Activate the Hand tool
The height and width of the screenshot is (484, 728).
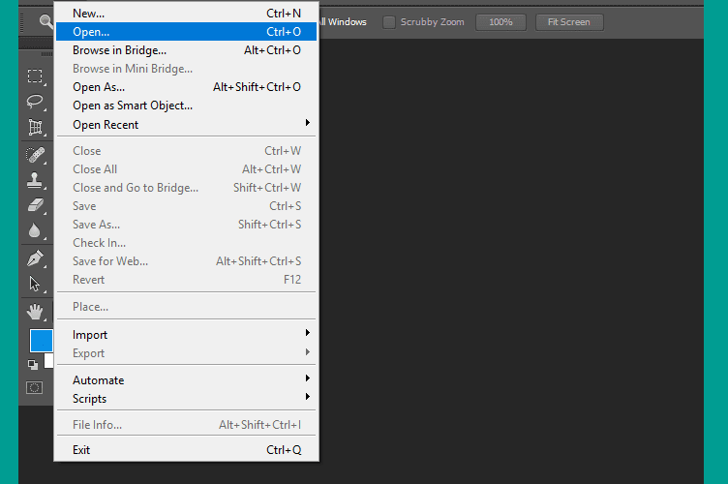(x=35, y=312)
